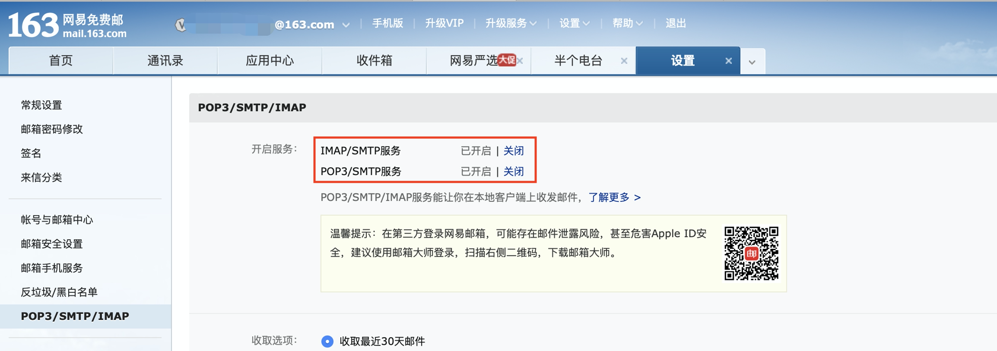Open the 设置 dropdown in top bar

[x=574, y=23]
